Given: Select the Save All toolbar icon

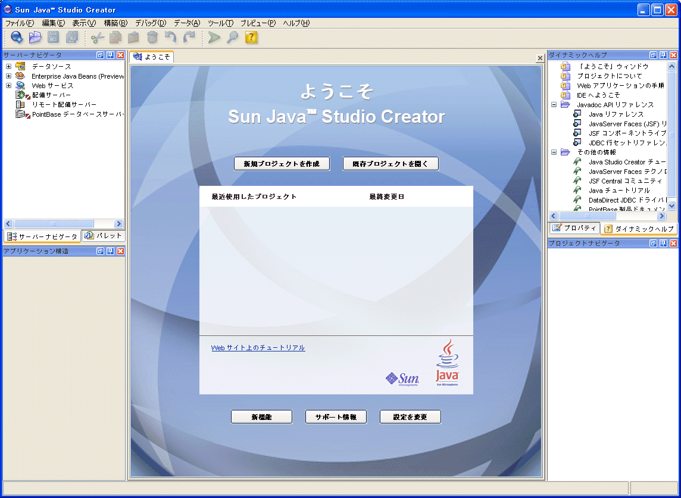Looking at the screenshot, I should (x=71, y=37).
